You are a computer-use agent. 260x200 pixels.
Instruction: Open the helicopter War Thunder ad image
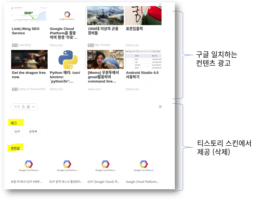click(105, 15)
